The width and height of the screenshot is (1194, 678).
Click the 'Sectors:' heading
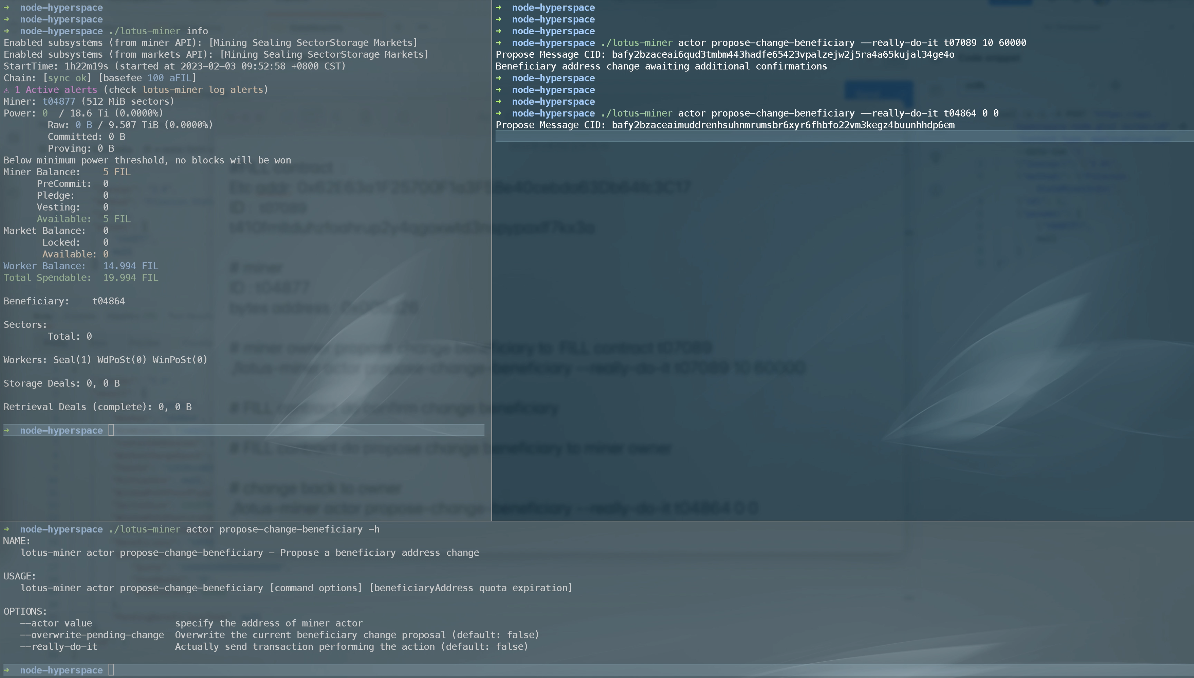(25, 324)
